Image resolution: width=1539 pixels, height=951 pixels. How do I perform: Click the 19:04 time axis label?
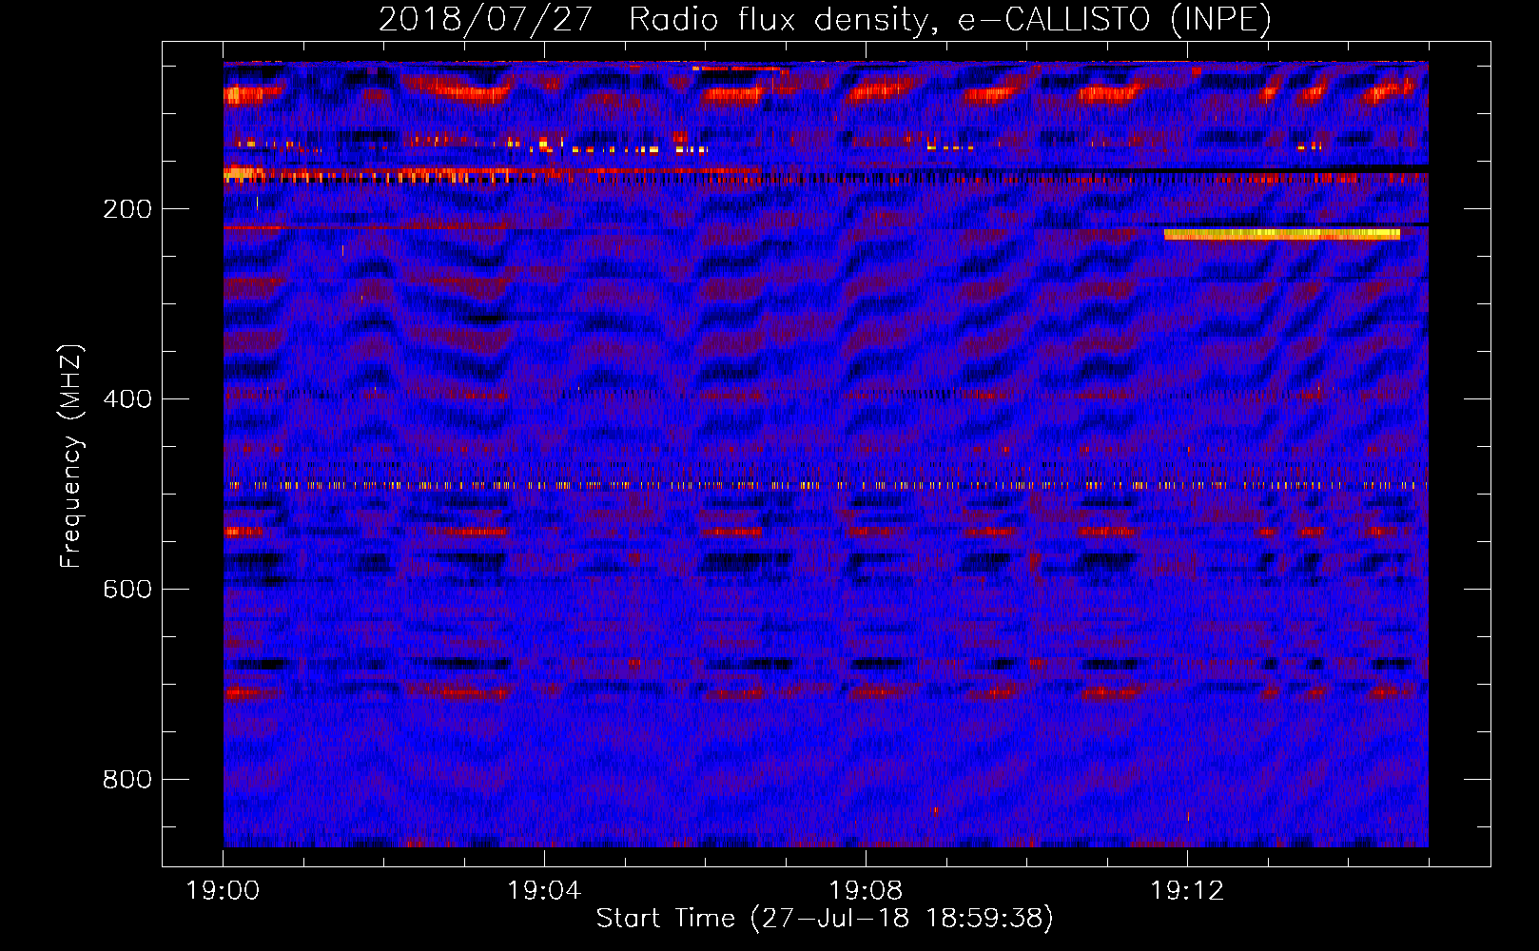tap(544, 891)
